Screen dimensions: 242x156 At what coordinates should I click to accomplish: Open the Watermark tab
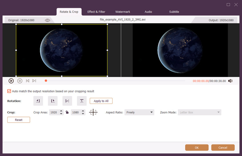[123, 12]
